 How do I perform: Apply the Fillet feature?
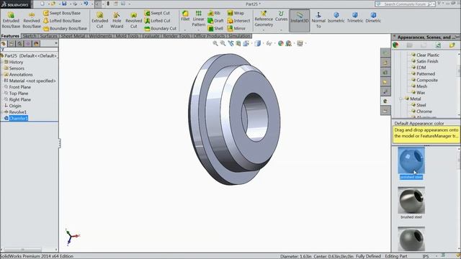pyautogui.click(x=185, y=16)
